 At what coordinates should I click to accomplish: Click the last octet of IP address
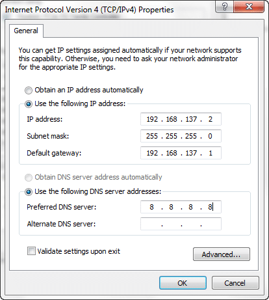click(211, 119)
